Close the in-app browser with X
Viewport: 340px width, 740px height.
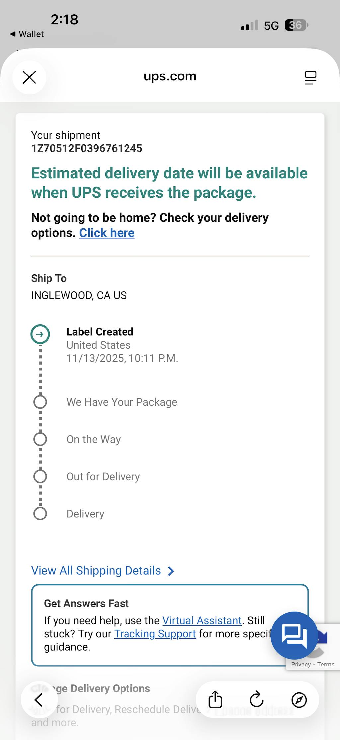[29, 77]
